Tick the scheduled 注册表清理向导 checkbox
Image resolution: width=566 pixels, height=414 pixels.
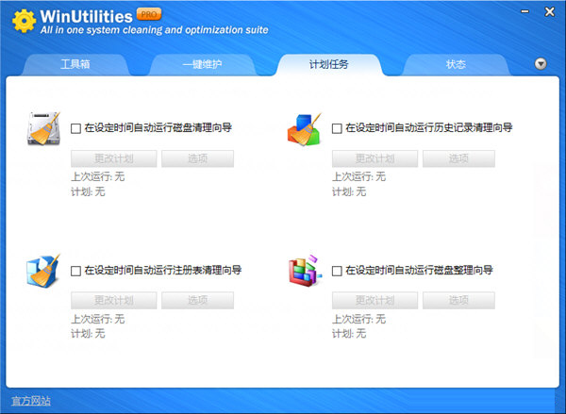(76, 271)
